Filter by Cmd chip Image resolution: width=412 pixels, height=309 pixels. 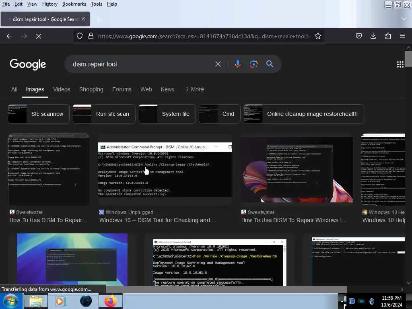[x=220, y=114]
